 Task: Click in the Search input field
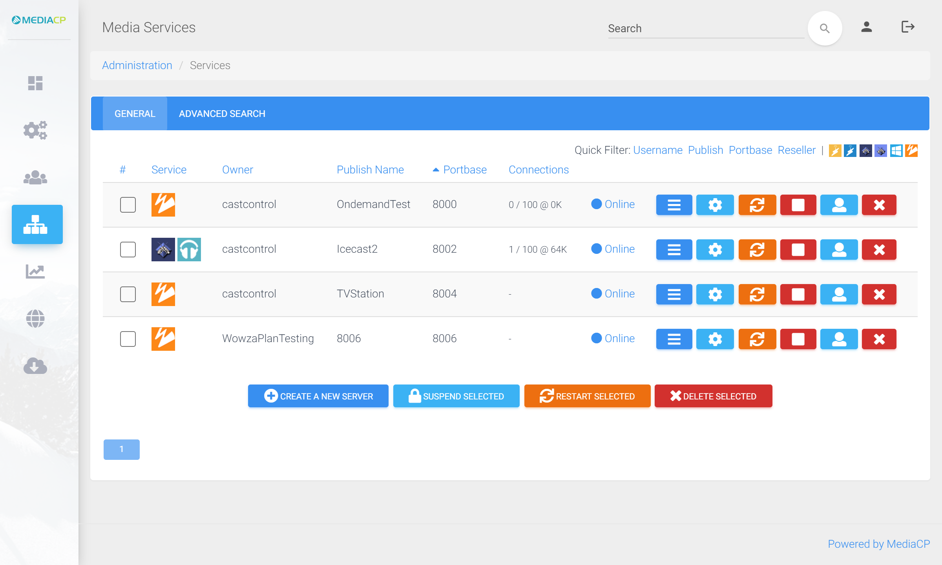[705, 29]
